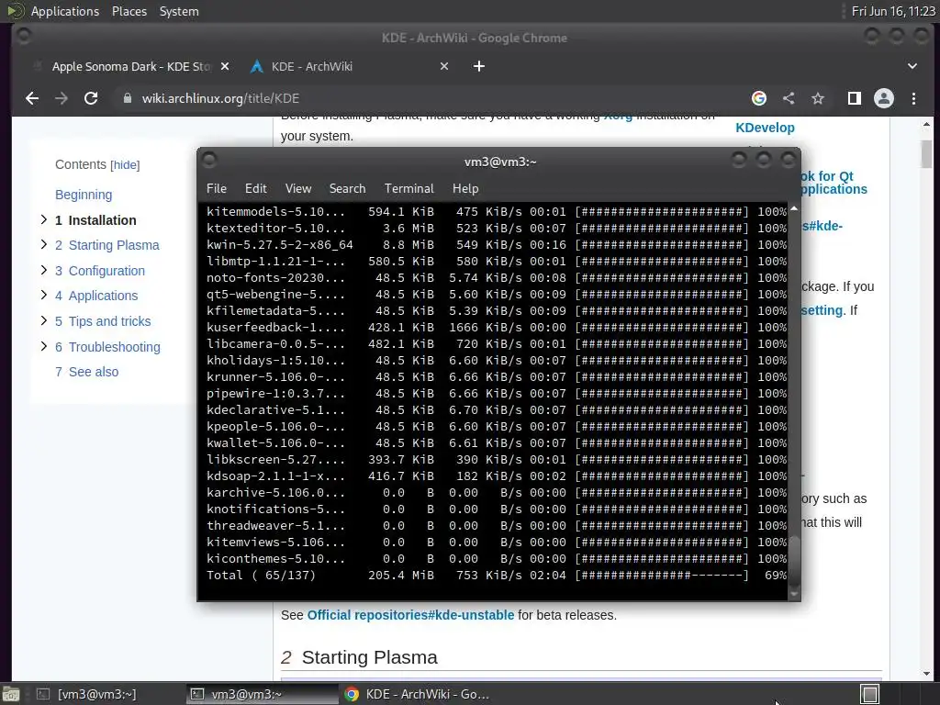Go to 7 See also link
This screenshot has width=940, height=705.
pos(87,372)
